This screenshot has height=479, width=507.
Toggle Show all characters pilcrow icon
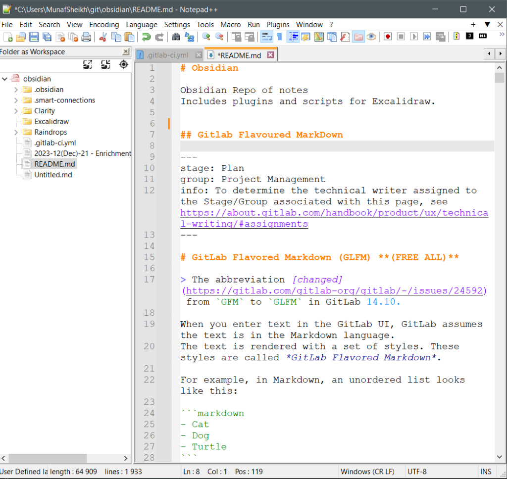pyautogui.click(x=279, y=37)
